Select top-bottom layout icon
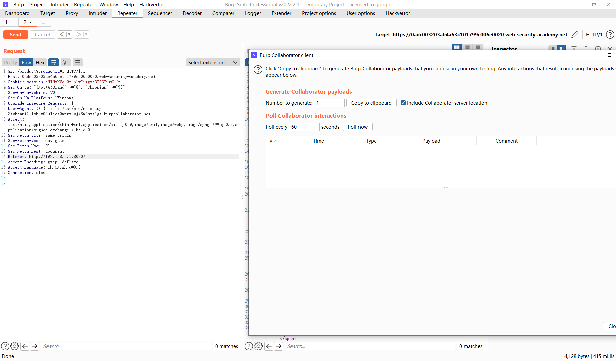Image resolution: width=616 pixels, height=361 pixels. [x=467, y=47]
